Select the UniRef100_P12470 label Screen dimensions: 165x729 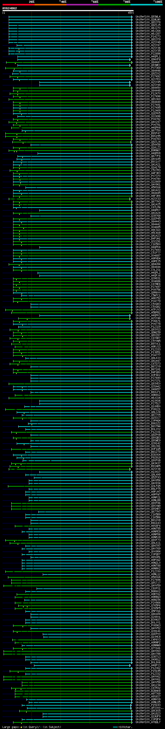point(148,93)
